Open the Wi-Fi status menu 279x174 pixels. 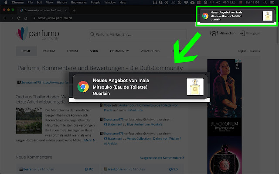pos(211,2)
